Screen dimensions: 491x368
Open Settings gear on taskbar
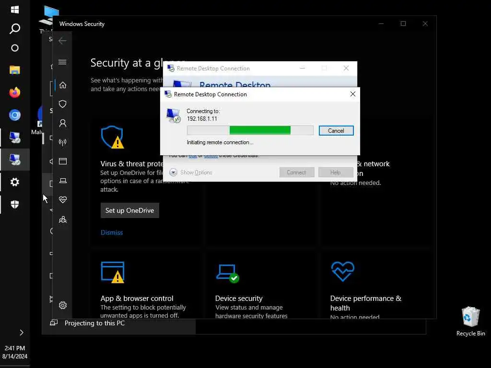pos(15,182)
